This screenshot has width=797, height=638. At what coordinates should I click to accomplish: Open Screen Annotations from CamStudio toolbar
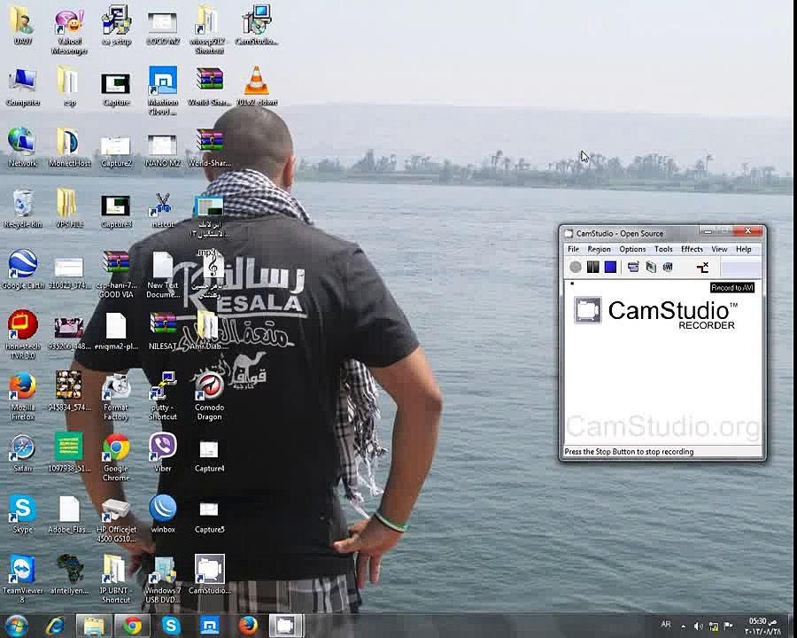click(x=651, y=267)
